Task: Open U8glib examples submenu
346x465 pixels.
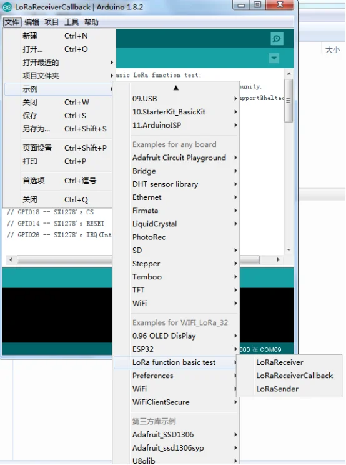Action: coord(176,461)
